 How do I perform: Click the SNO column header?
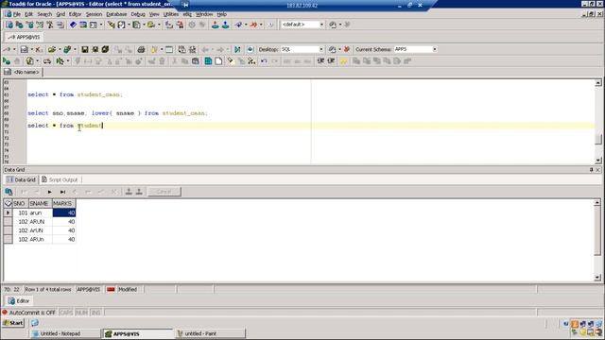[21, 203]
